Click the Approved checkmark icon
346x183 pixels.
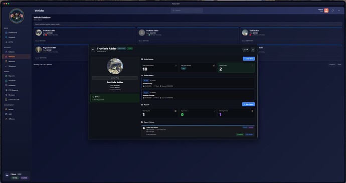tap(214, 111)
